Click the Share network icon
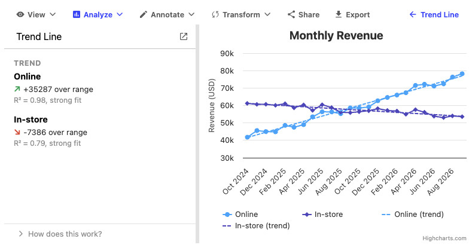This screenshot has height=248, width=472. 291,14
